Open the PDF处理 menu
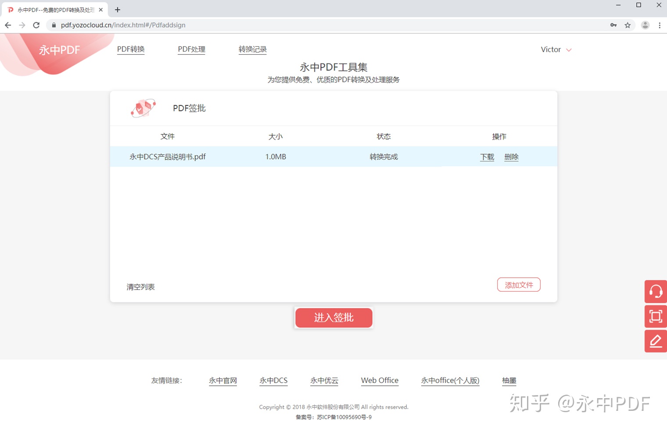Screen dimensions: 667x431 click(191, 49)
